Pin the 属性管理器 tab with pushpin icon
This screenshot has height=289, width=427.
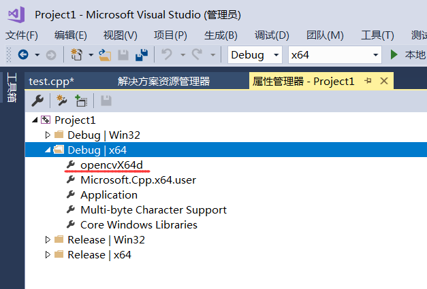[368, 81]
